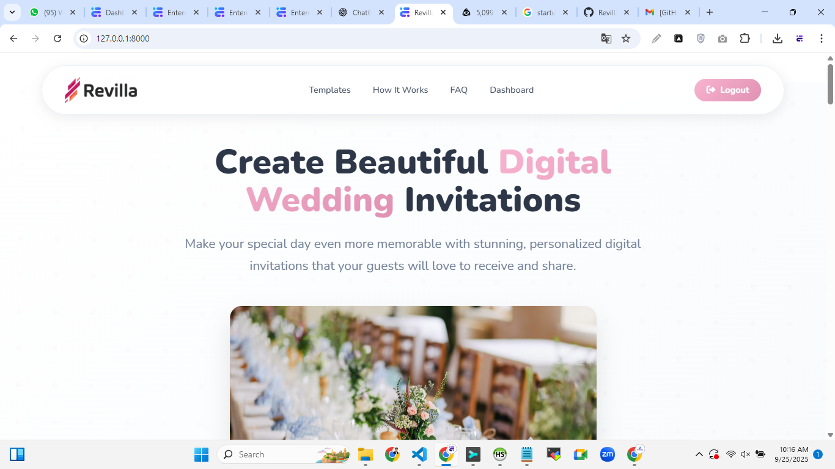
Task: Reload the page with the refresh icon
Action: 57,38
